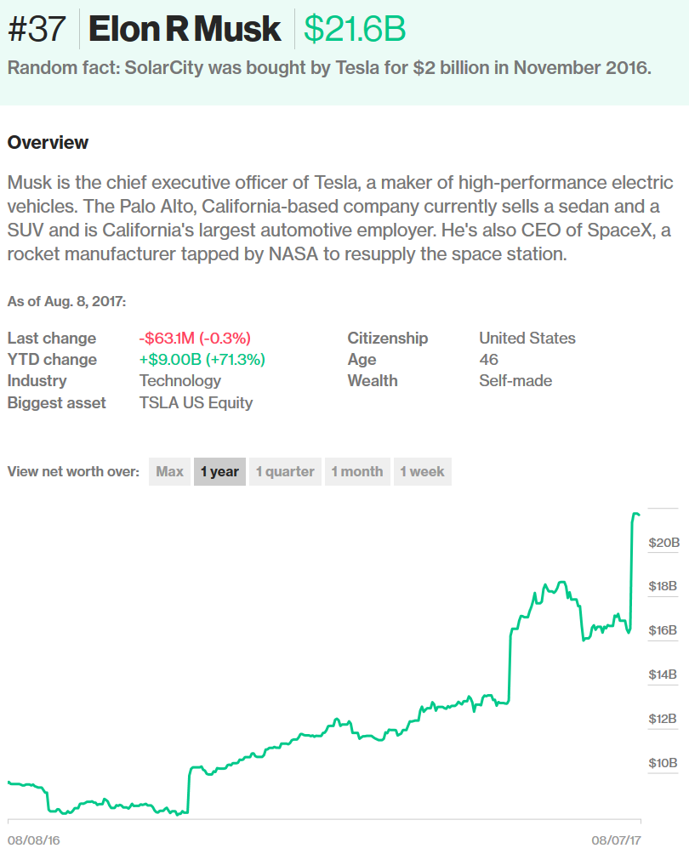Click the Overview section heading

[48, 142]
